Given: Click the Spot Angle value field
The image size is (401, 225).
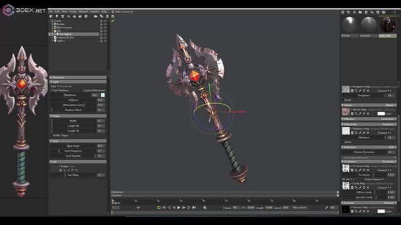Looking at the screenshot, I should (x=100, y=146).
